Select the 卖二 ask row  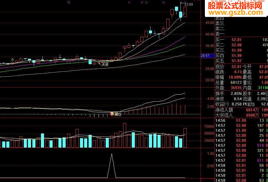[241, 28]
